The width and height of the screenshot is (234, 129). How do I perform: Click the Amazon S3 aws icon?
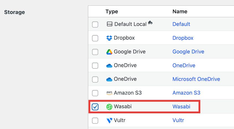109,93
